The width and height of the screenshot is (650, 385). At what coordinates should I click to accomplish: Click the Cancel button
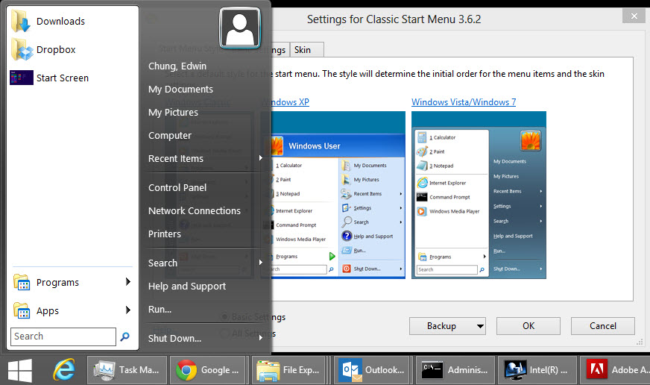(x=603, y=326)
